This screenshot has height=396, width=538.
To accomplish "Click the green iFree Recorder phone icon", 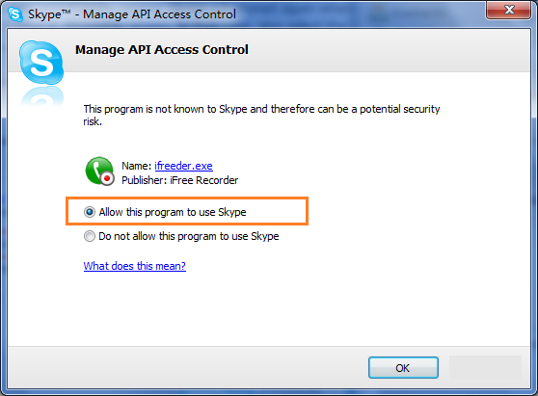I will point(99,172).
